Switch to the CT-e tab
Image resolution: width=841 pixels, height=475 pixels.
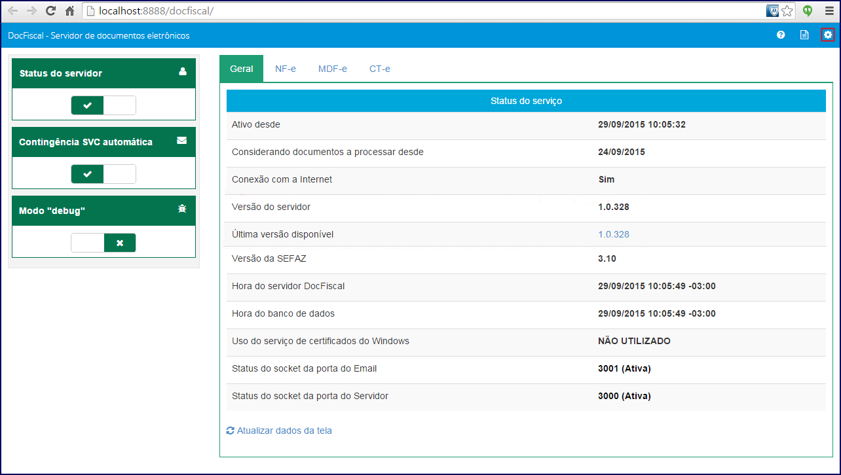tap(380, 69)
